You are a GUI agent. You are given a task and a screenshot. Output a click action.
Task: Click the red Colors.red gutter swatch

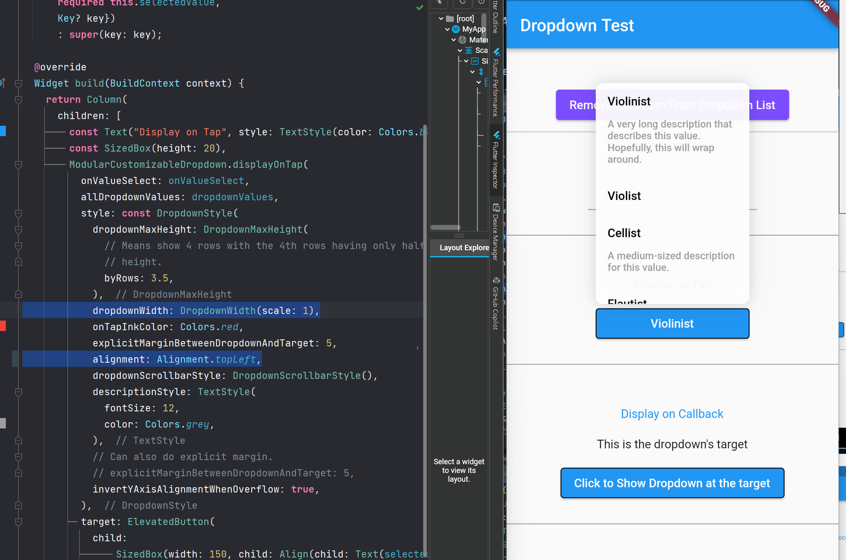click(x=3, y=326)
